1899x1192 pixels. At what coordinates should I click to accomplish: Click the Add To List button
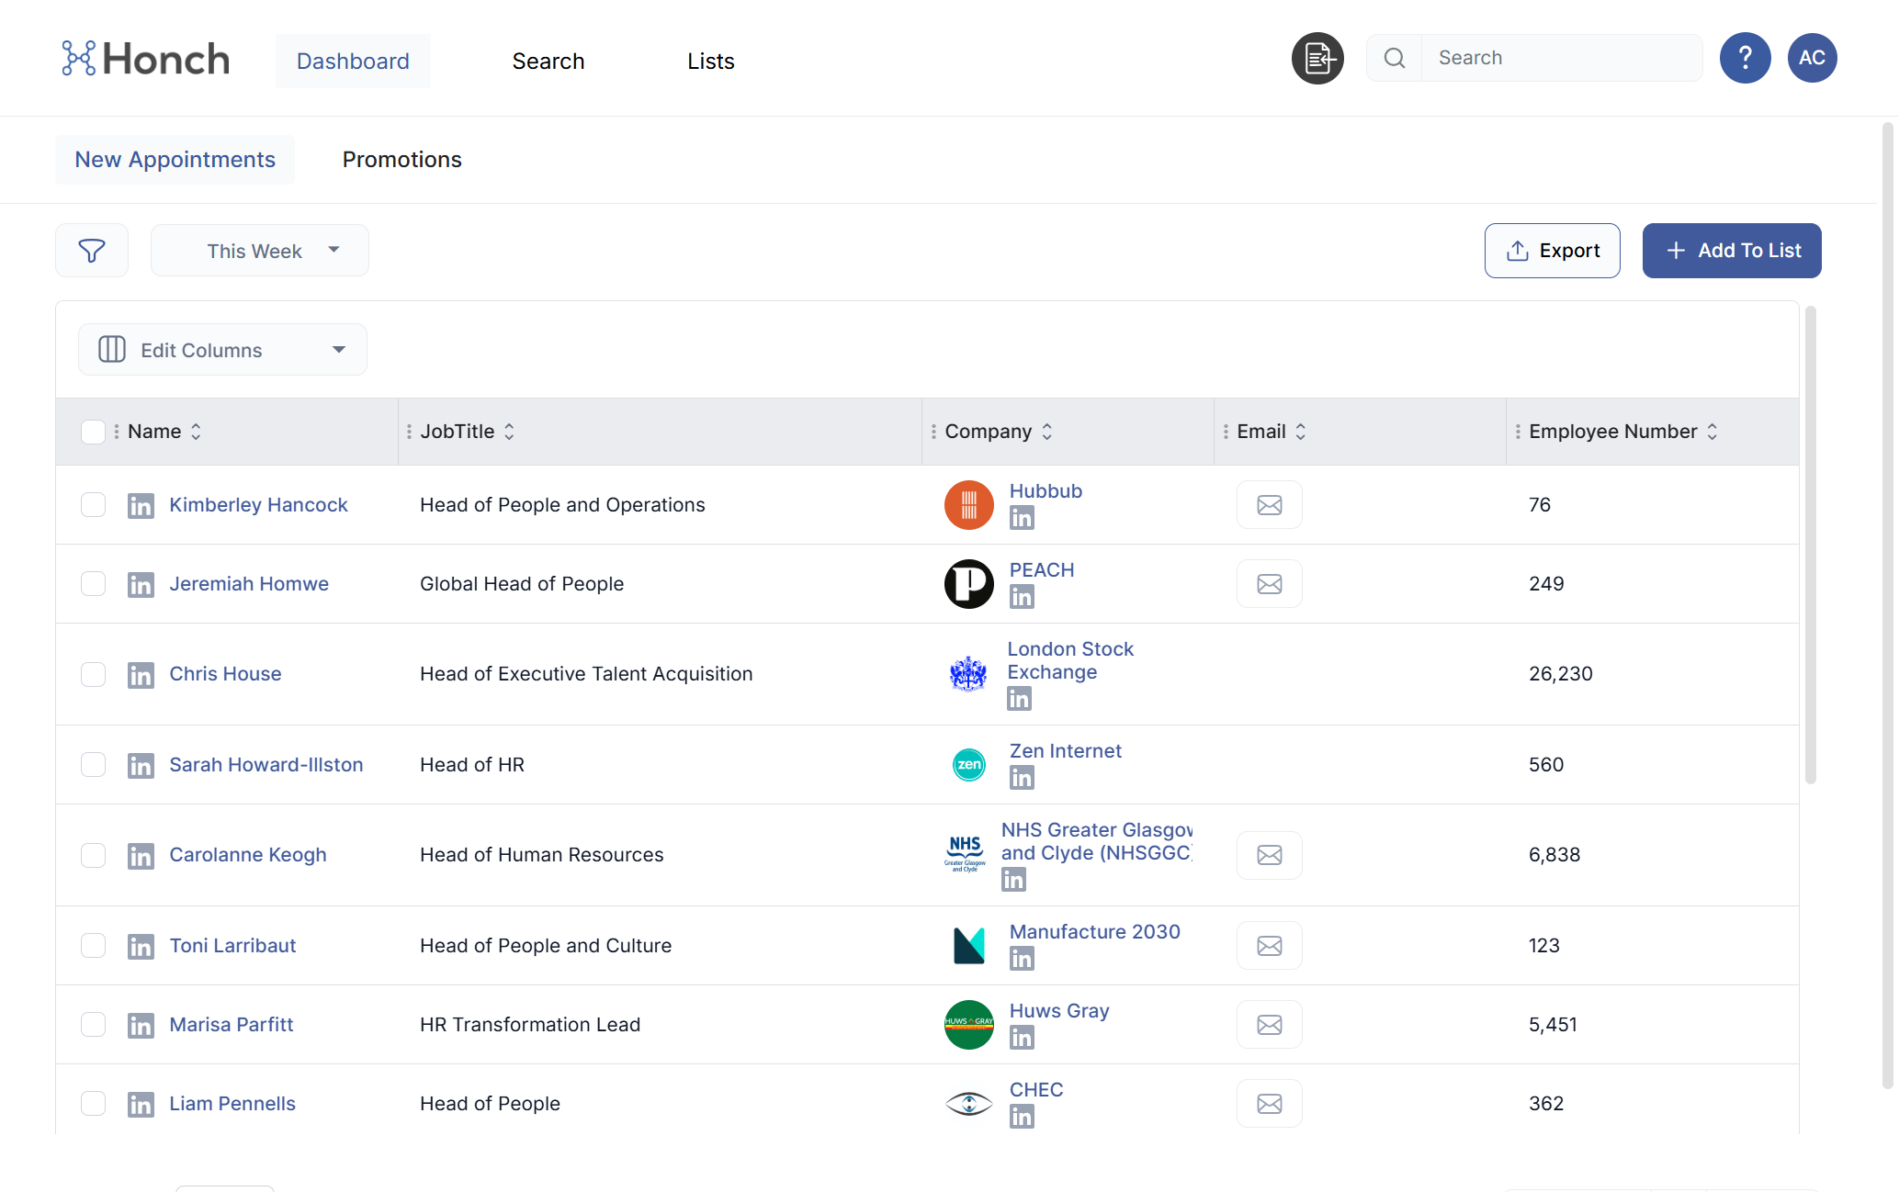point(1731,251)
